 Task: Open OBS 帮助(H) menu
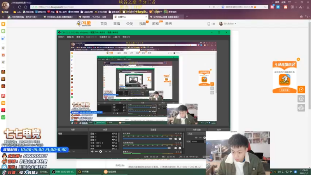point(126,37)
